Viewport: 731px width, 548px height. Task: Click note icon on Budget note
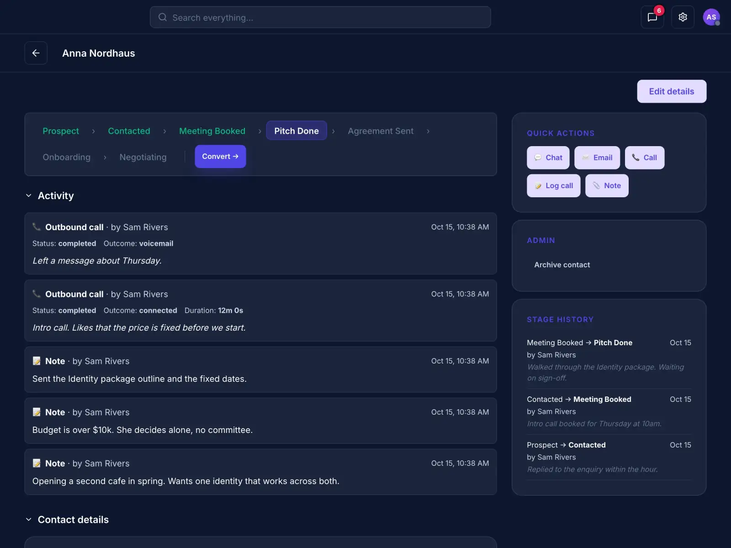pos(37,412)
